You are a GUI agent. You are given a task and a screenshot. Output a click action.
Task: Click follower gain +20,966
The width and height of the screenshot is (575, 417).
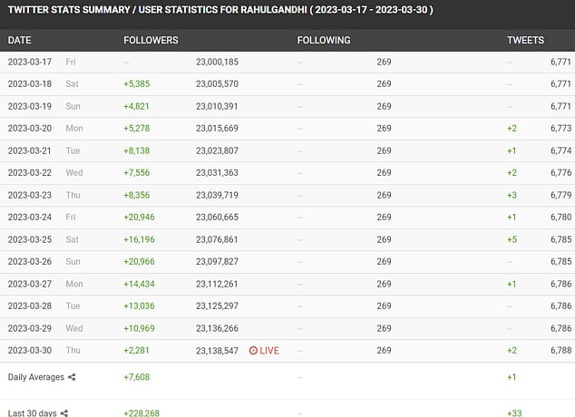[x=139, y=261]
